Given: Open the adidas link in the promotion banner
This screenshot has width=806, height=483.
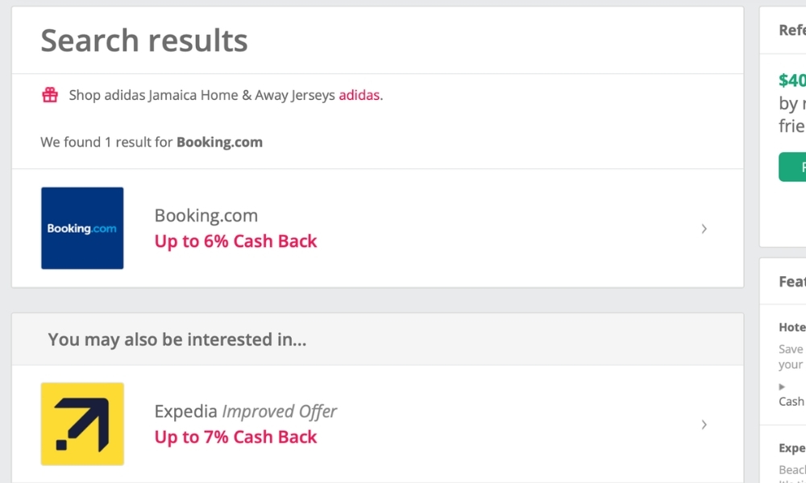Looking at the screenshot, I should tap(359, 95).
